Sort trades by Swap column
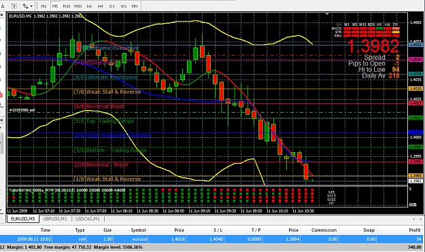Viewport: 425px width, 252px height. [x=358, y=230]
